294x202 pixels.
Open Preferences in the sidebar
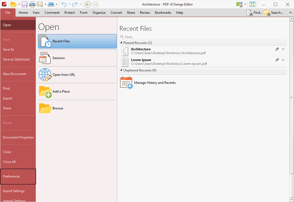click(18, 176)
